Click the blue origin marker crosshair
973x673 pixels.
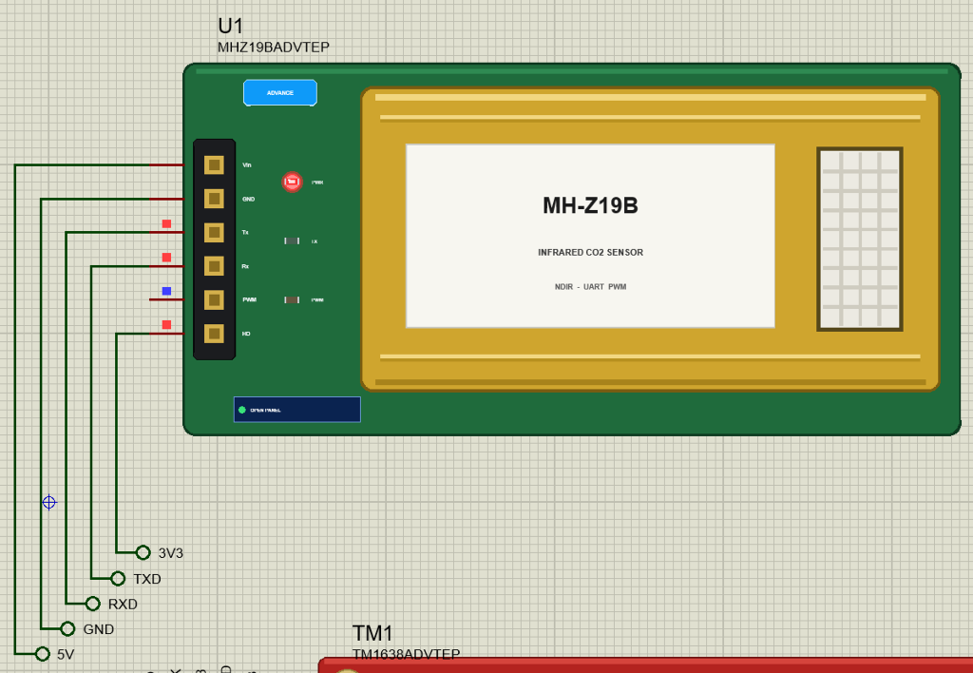tap(49, 502)
